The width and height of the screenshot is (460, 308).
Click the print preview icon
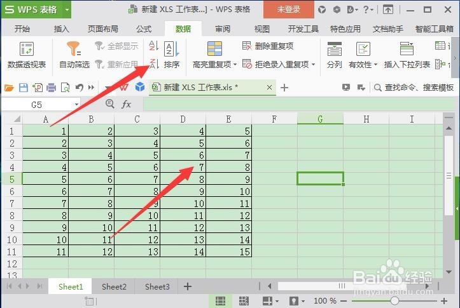[65, 88]
